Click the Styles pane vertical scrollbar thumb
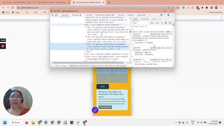224x126 pixels. point(174,24)
